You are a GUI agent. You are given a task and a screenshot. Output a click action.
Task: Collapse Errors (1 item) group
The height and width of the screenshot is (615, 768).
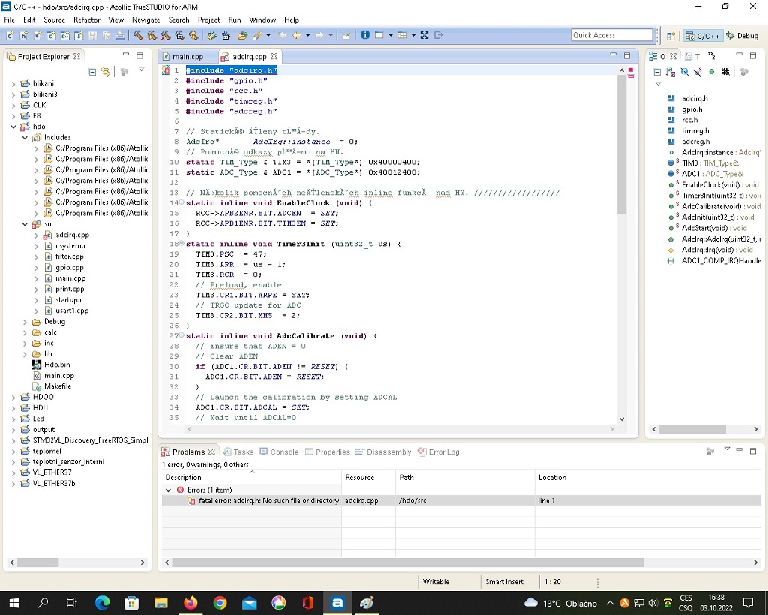pyautogui.click(x=169, y=490)
